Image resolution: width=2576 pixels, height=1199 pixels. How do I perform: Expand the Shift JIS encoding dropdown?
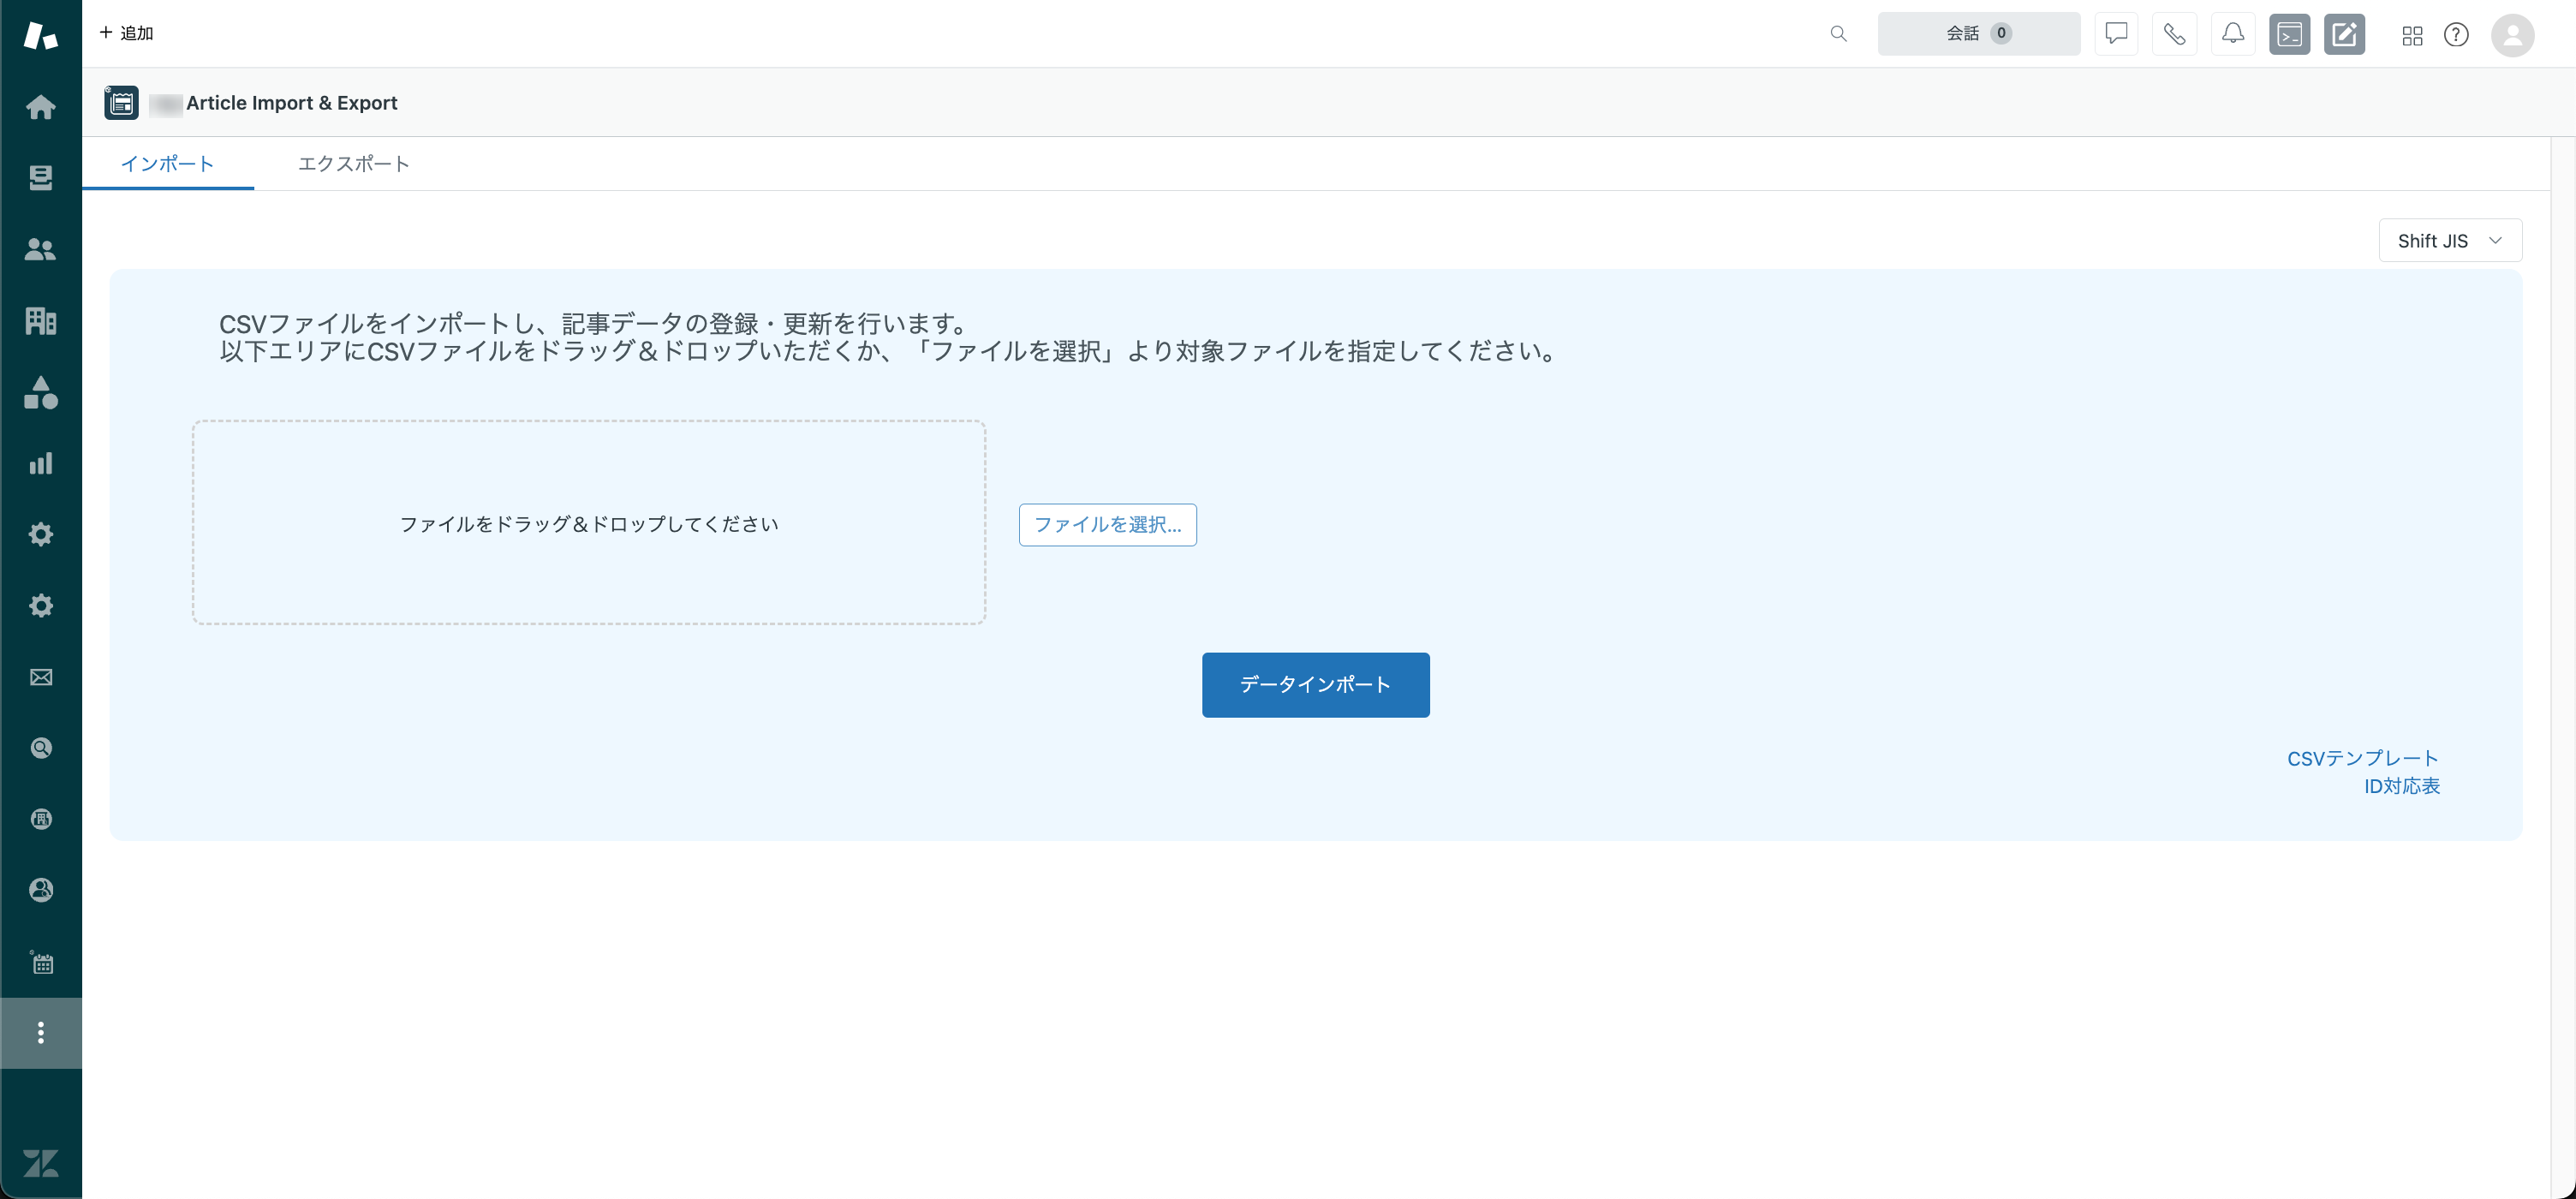(x=2450, y=240)
